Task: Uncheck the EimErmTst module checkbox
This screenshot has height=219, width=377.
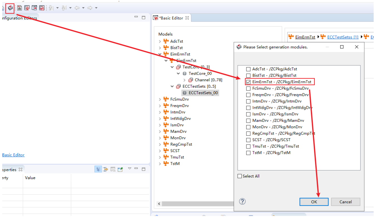Action: coord(248,82)
